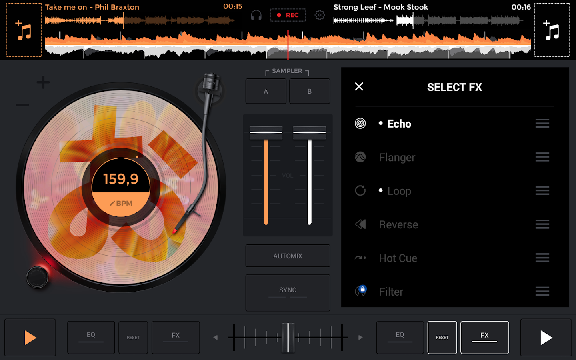Open sampler B
Viewport: 576px width, 360px height.
click(x=310, y=91)
